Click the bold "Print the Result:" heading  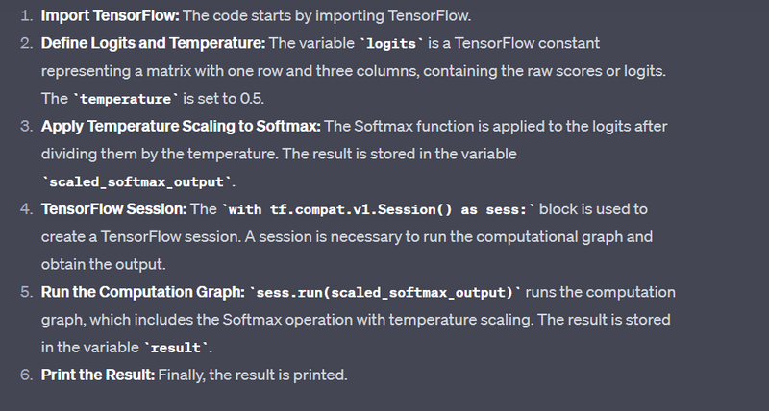[97, 374]
